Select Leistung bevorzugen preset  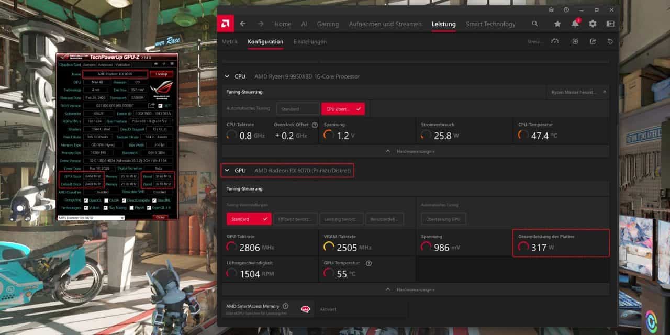[x=342, y=219]
